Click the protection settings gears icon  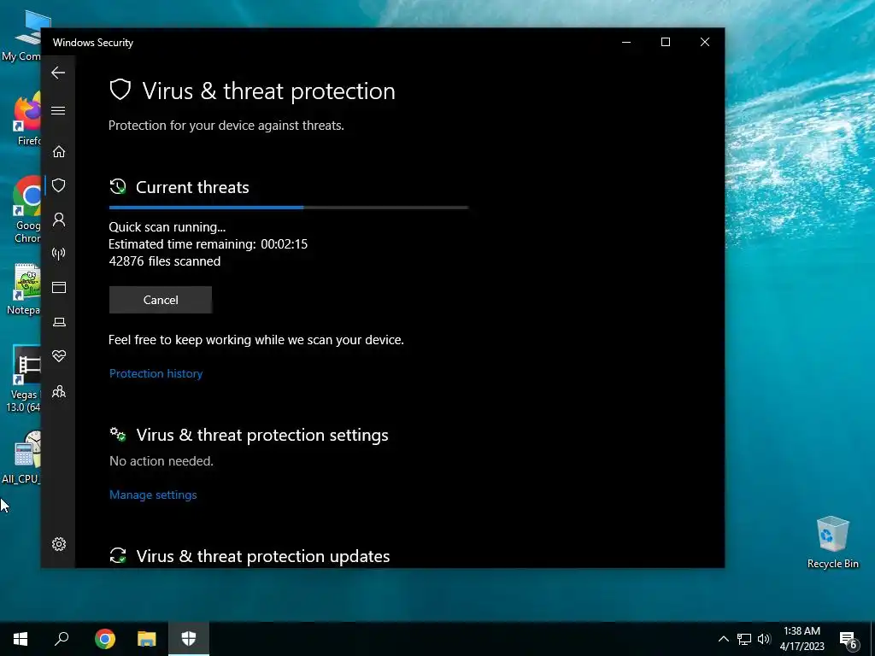pyautogui.click(x=118, y=435)
